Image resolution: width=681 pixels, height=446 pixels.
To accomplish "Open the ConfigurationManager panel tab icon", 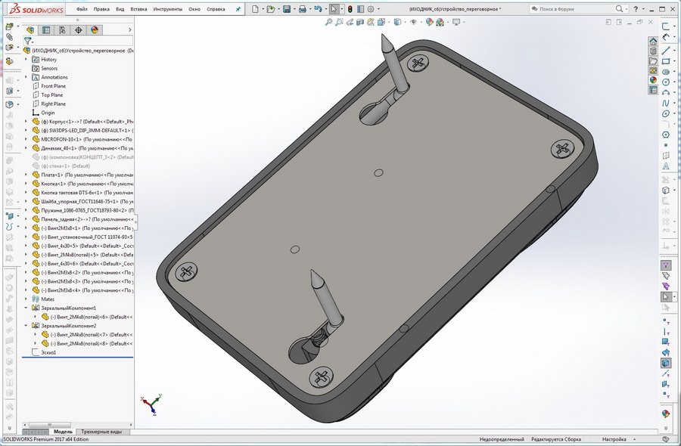I will coord(62,30).
